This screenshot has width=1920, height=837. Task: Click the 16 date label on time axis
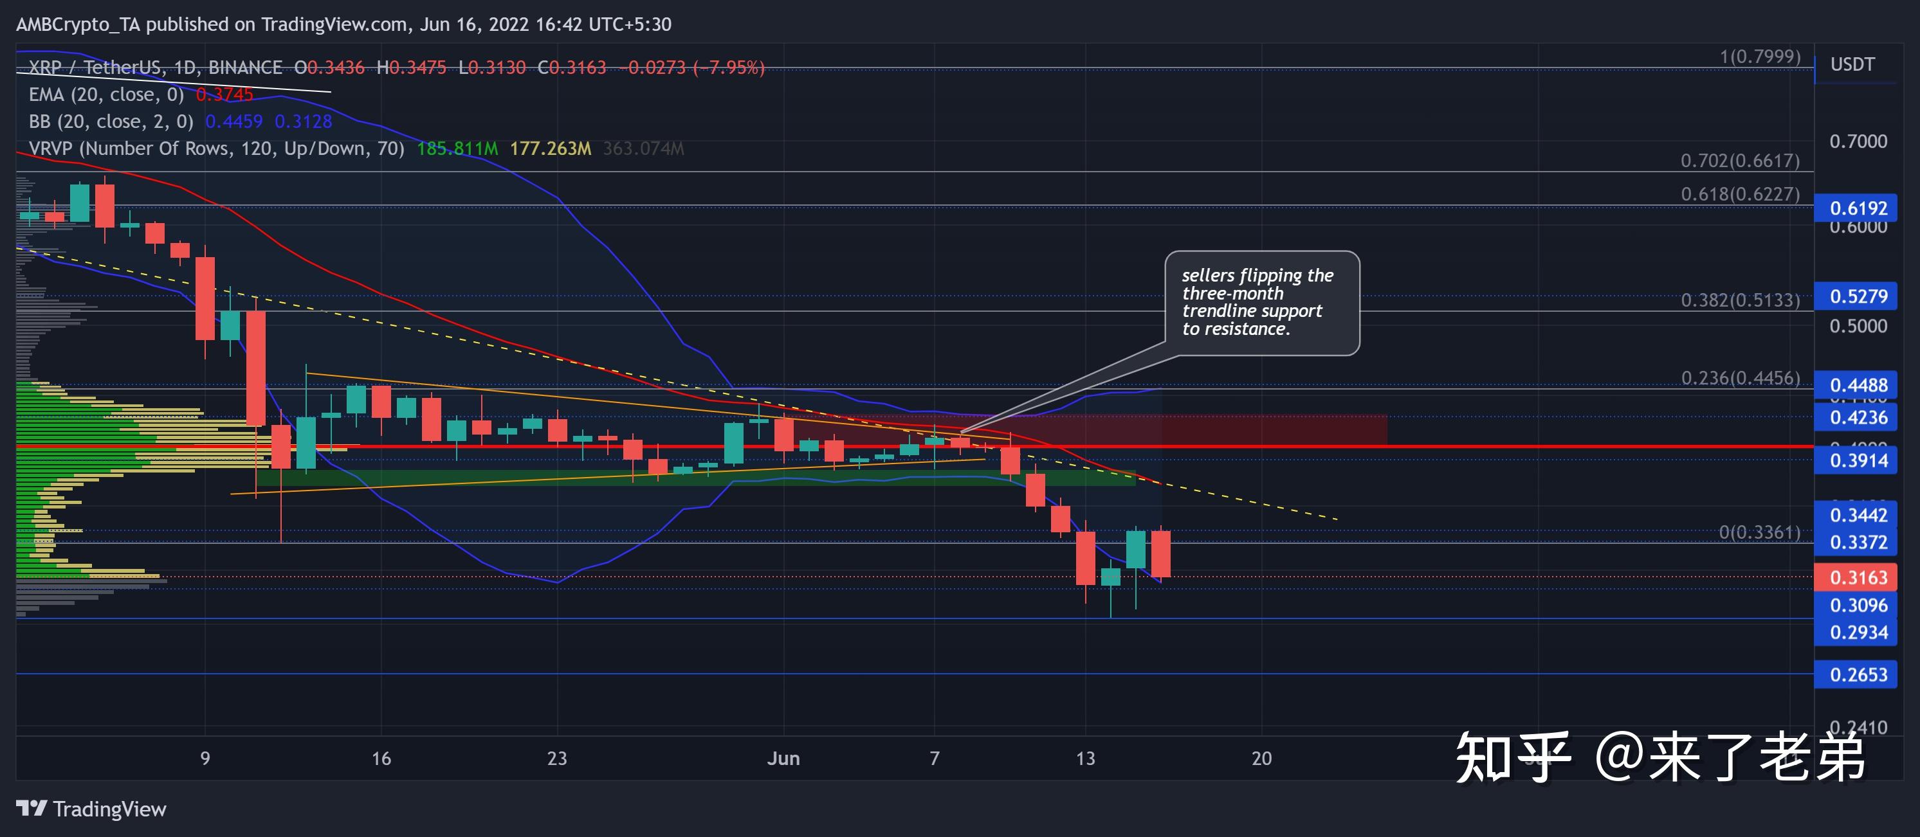(381, 758)
